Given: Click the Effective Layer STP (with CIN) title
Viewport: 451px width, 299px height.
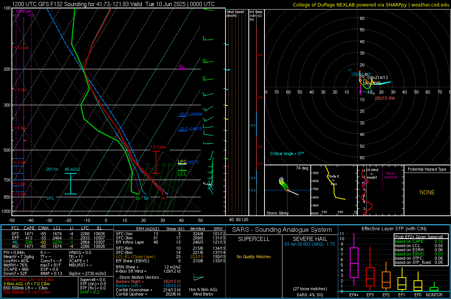Looking at the screenshot, I should (394, 229).
